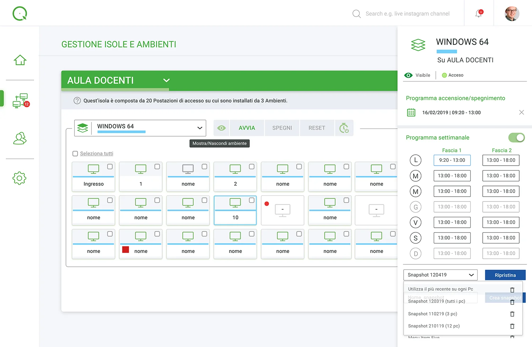Click '16/02/2019 | 09:20 - 13:00' schedule text
This screenshot has height=347, width=532.
(451, 112)
